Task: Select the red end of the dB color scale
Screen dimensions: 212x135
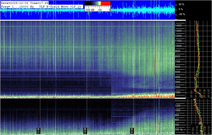Action: (x=105, y=3)
